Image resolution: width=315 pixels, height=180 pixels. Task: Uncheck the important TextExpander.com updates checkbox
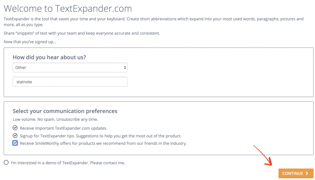pos(15,128)
